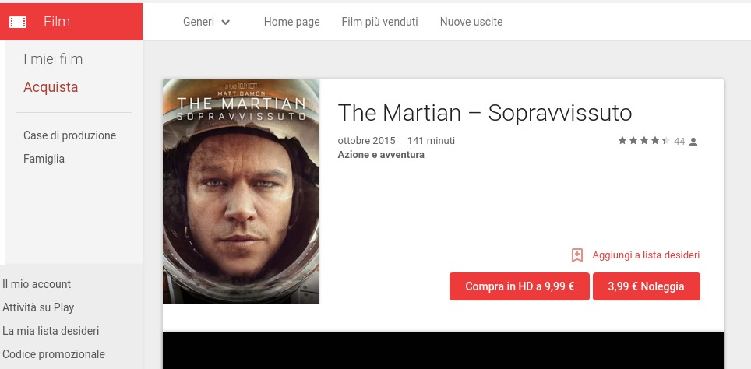This screenshot has height=369, width=751.
Task: Open Nuove uscite tab
Action: [x=471, y=22]
